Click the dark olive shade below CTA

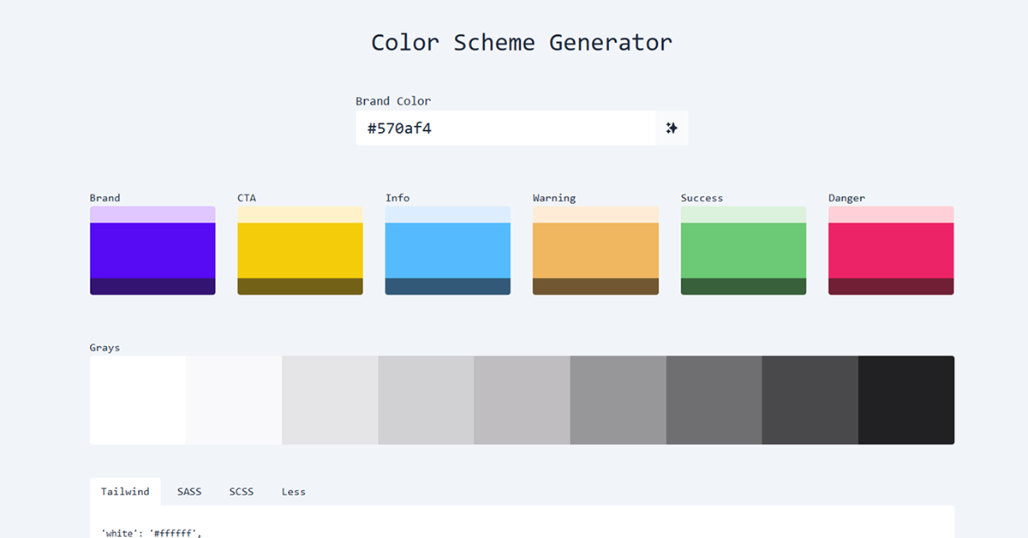pyautogui.click(x=300, y=287)
